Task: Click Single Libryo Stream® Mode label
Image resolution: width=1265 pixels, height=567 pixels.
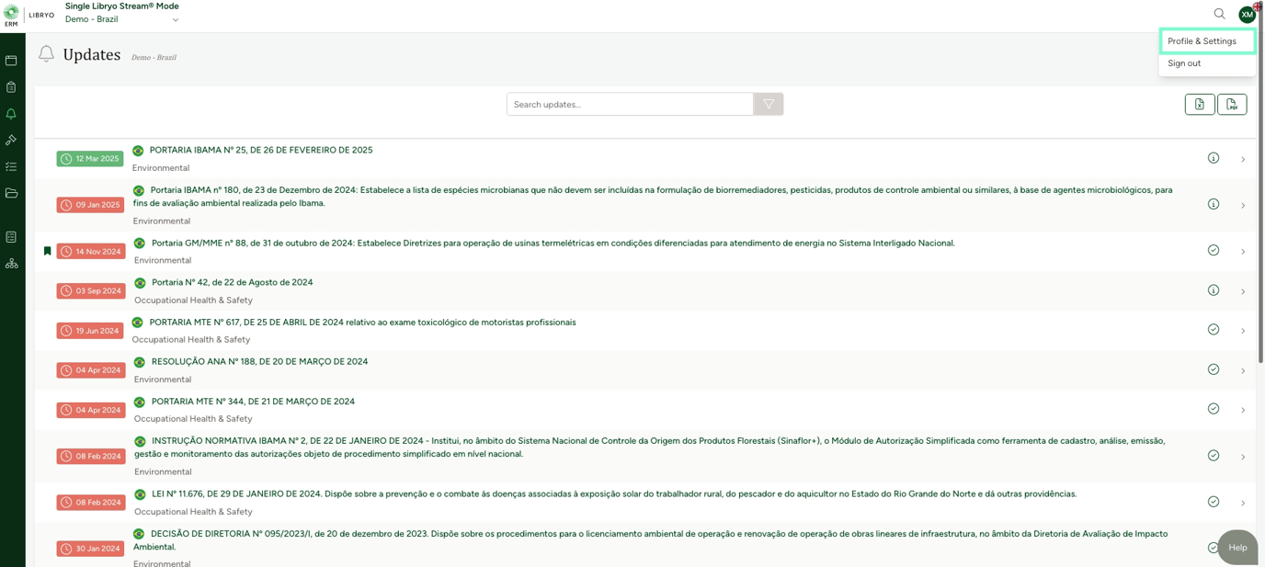Action: pyautogui.click(x=122, y=6)
